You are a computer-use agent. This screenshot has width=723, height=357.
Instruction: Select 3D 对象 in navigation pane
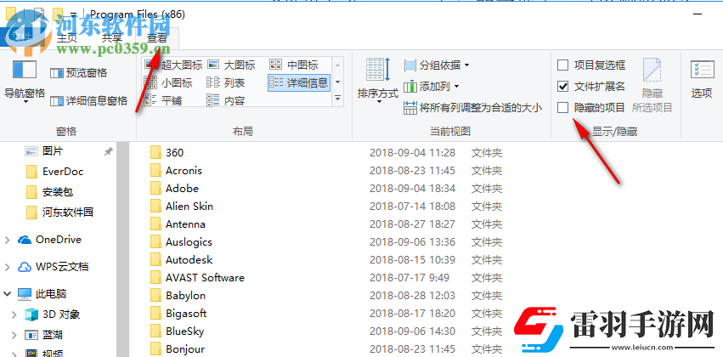pos(53,314)
